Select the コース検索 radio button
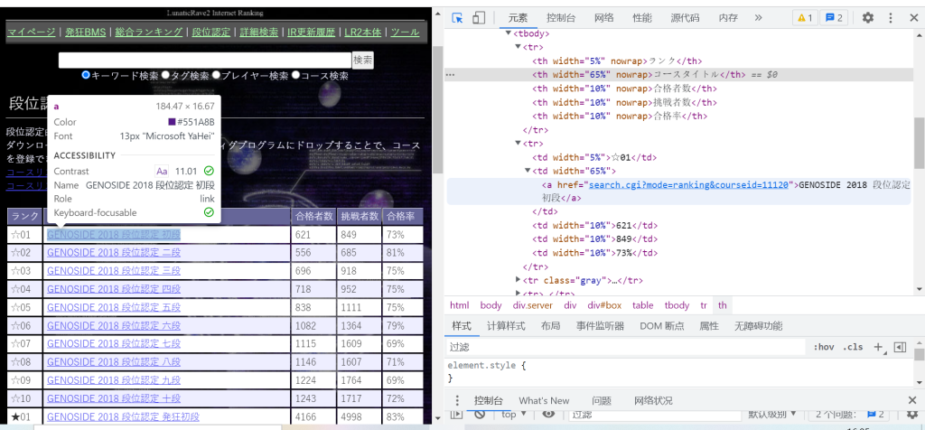The width and height of the screenshot is (925, 430). point(296,76)
